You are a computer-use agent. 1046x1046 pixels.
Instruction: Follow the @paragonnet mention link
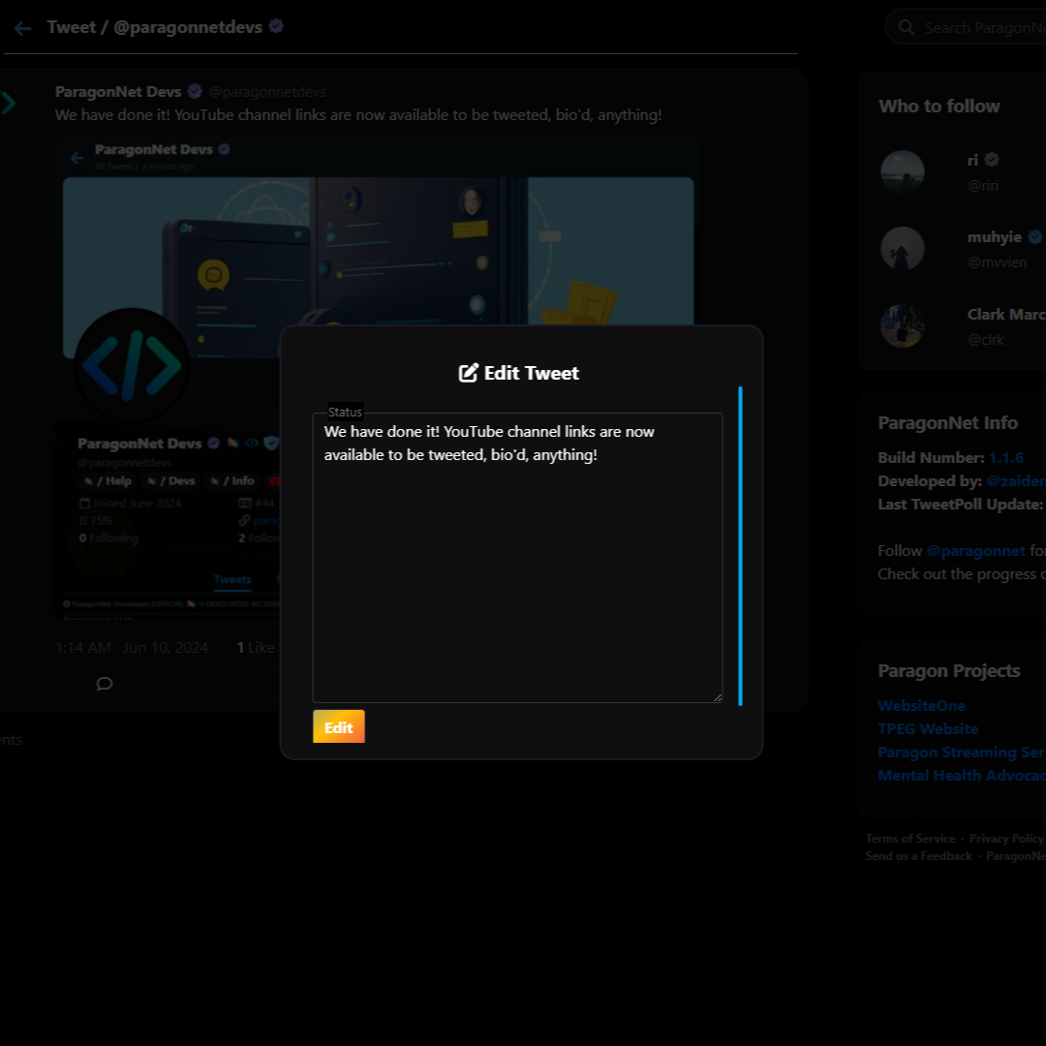(975, 550)
